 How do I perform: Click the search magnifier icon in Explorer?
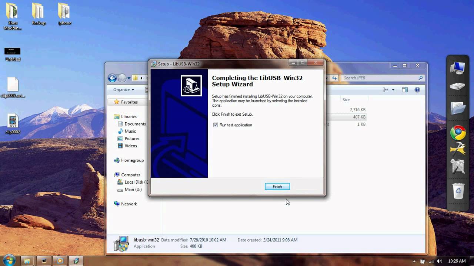point(420,78)
